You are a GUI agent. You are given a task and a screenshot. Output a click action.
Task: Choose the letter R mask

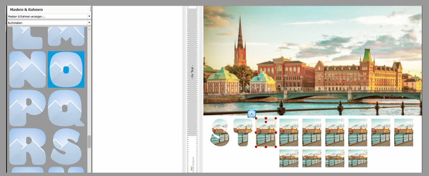click(27, 146)
